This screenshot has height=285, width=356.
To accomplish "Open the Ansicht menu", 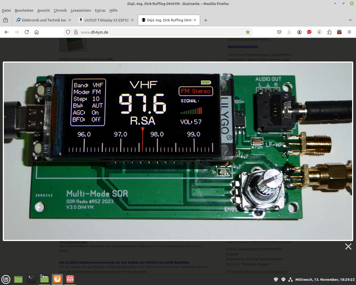I will pos(43,10).
